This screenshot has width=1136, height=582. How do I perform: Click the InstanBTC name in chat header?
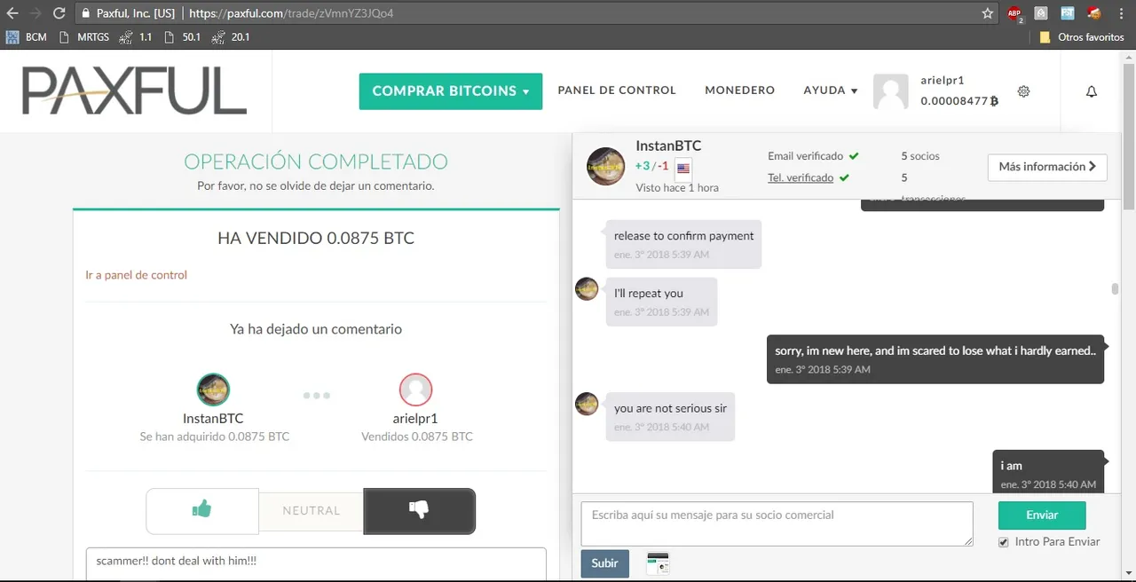pos(668,145)
